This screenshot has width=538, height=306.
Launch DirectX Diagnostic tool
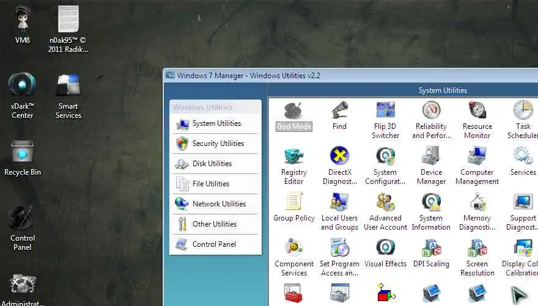point(339,166)
